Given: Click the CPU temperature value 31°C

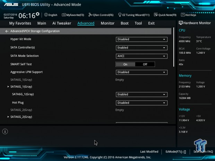Looking at the screenshot, I should coord(199,41).
